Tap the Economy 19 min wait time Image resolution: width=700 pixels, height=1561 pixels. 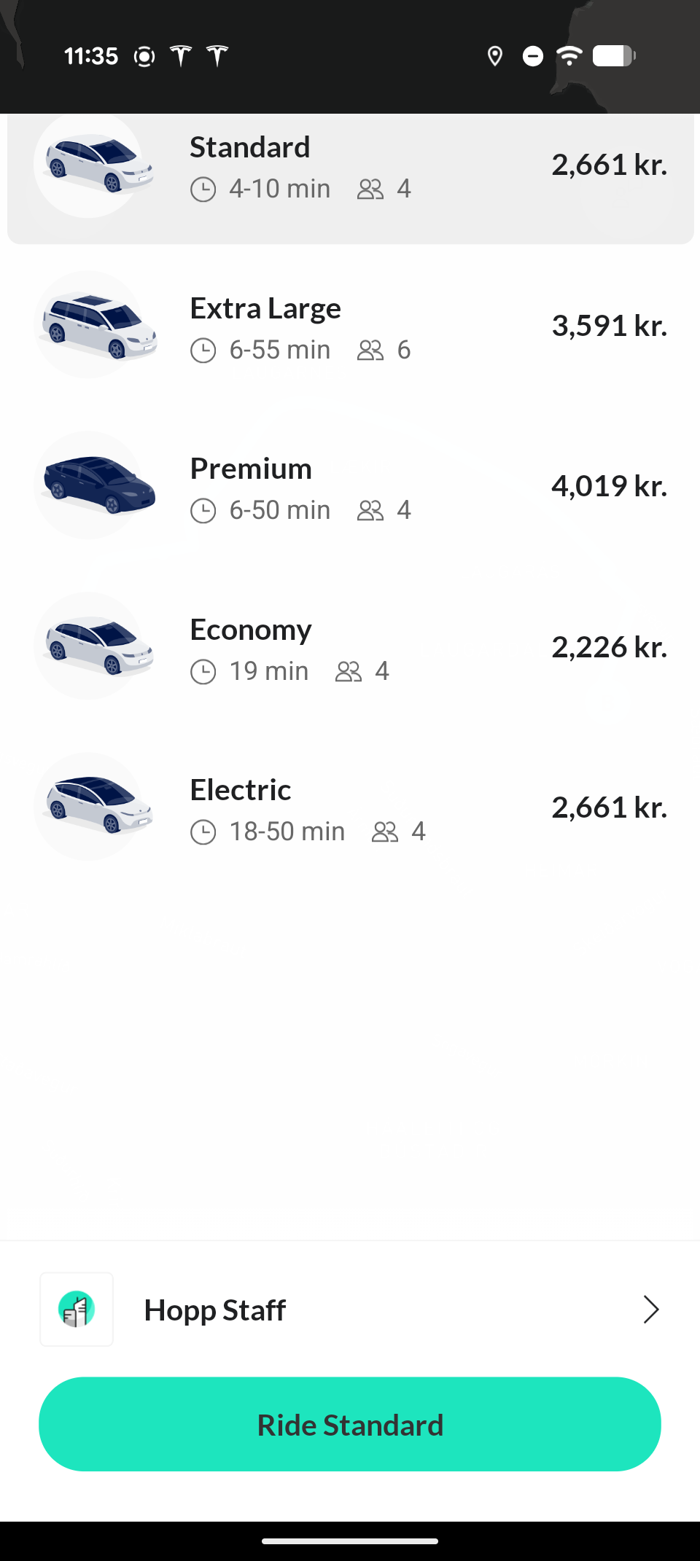coord(268,671)
